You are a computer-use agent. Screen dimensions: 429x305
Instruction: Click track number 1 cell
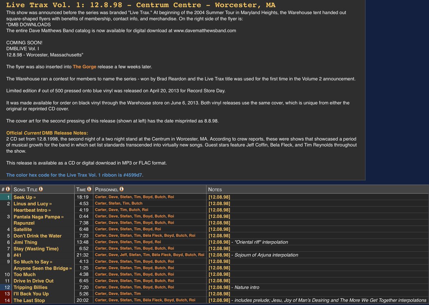tap(6, 197)
